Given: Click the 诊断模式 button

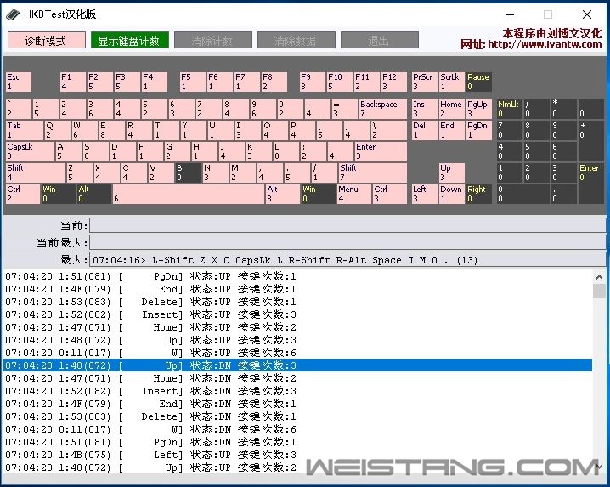Looking at the screenshot, I should point(47,41).
